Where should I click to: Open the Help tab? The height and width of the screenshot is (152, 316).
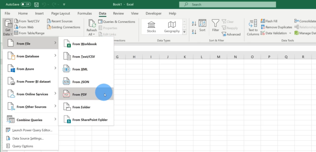pyautogui.click(x=173, y=14)
